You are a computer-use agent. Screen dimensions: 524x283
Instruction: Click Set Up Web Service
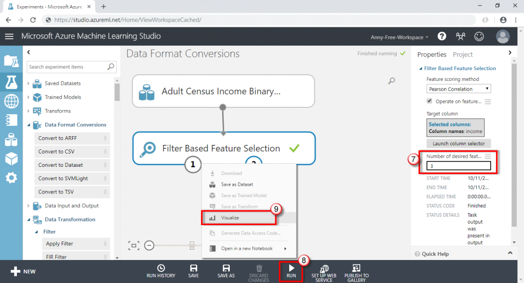coord(324,273)
